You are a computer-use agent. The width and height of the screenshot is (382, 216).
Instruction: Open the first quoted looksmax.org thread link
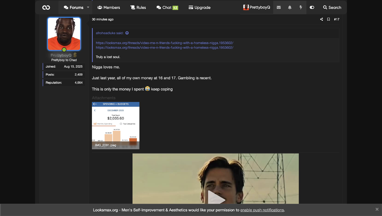pyautogui.click(x=164, y=43)
